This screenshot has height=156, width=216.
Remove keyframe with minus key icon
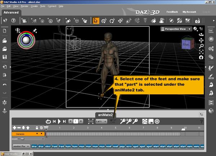(135, 121)
